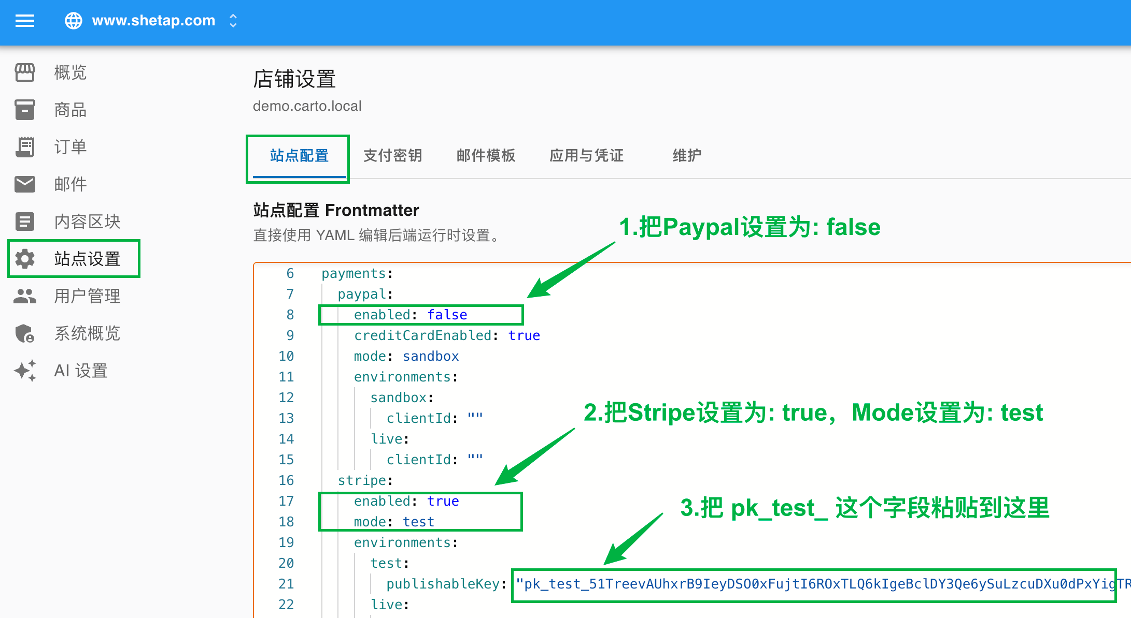The height and width of the screenshot is (618, 1131).
Task: Click the 订单 receipt icon
Action: 25,147
